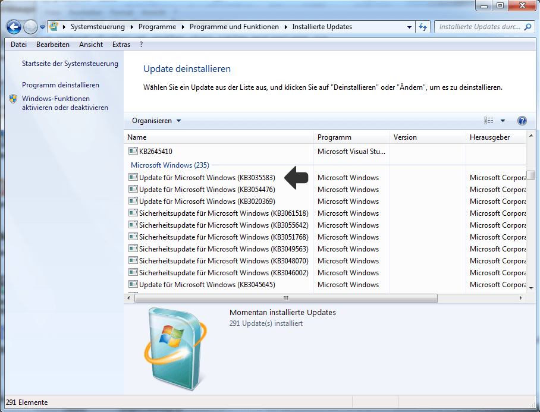Refresh the Installierte Updates view
The height and width of the screenshot is (412, 540).
coord(423,27)
